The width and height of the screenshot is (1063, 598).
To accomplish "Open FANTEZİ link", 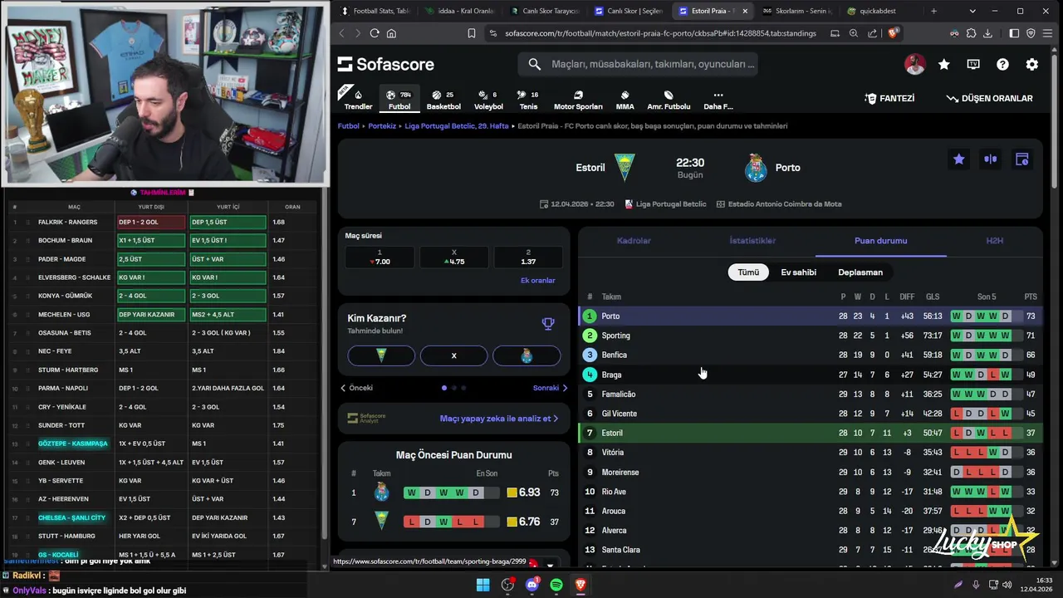I will coord(889,98).
